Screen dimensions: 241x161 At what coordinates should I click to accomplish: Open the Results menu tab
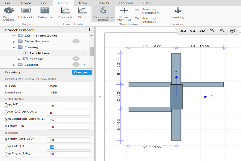(x=103, y=3)
